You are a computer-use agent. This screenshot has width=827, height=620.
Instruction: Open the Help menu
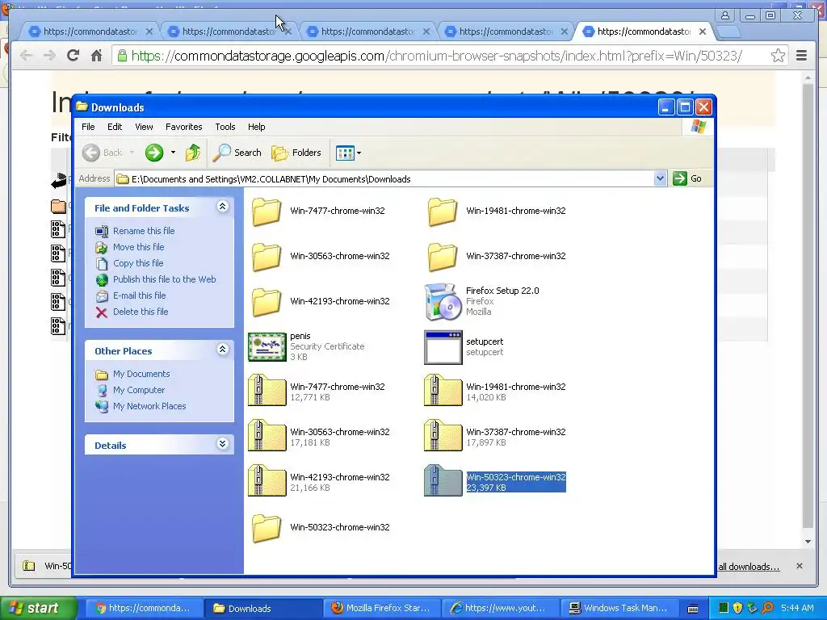pos(256,127)
